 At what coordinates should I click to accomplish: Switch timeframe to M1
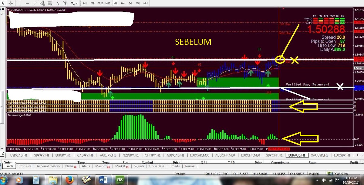[x=85, y=3]
